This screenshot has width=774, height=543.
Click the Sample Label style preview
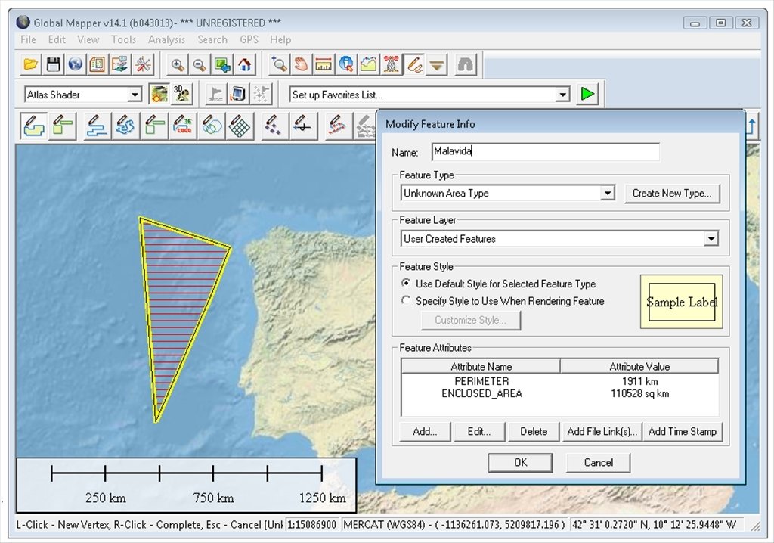click(x=682, y=302)
